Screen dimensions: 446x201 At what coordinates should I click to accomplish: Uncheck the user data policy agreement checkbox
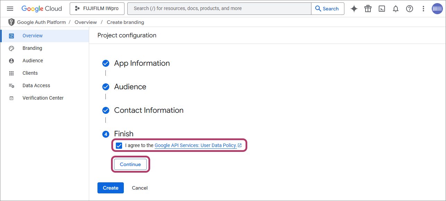119,145
